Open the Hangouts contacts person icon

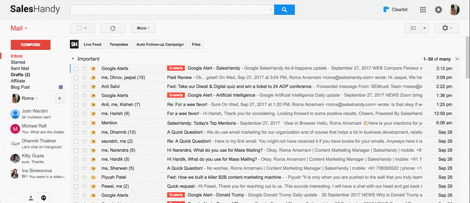[x=31, y=198]
